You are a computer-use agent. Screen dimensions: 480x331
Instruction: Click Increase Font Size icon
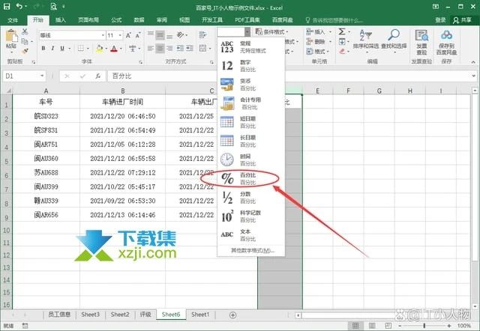tap(128, 35)
